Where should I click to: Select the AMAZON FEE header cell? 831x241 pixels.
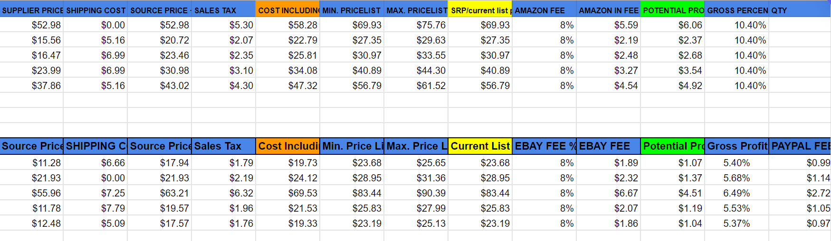544,10
